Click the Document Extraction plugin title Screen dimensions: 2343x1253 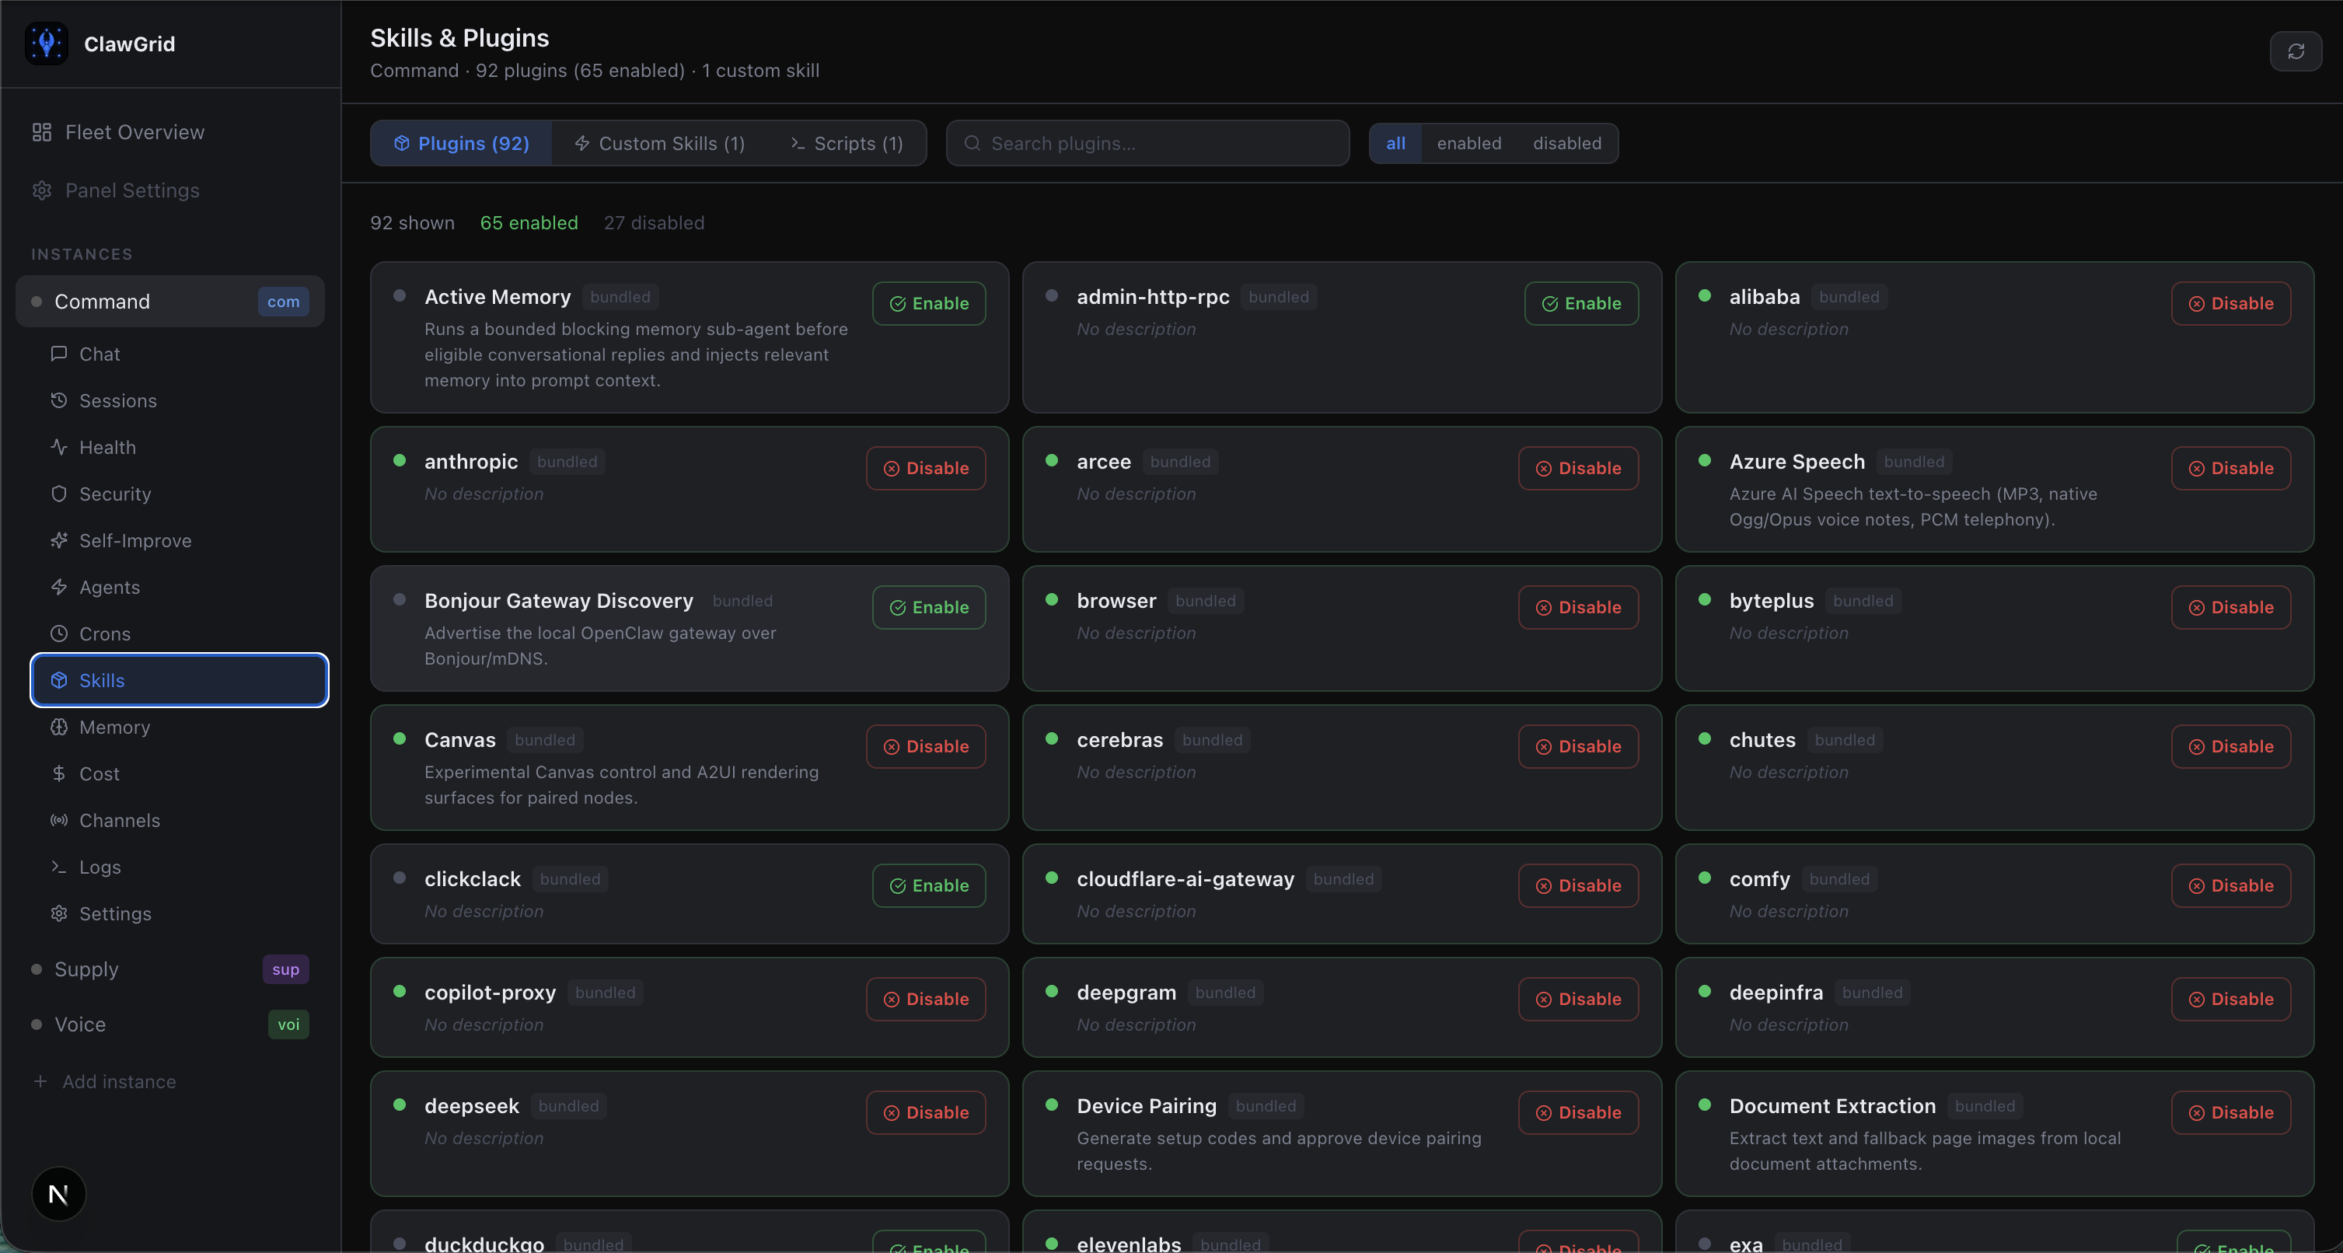tap(1831, 1107)
